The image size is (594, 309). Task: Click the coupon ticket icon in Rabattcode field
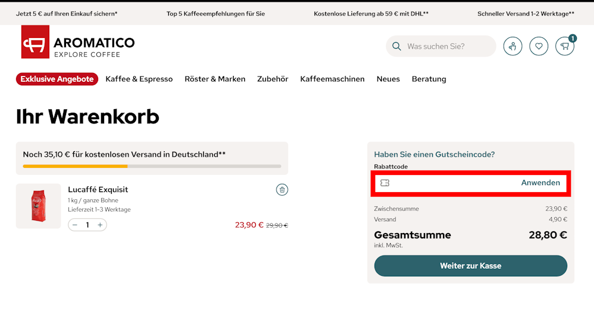[x=385, y=183]
